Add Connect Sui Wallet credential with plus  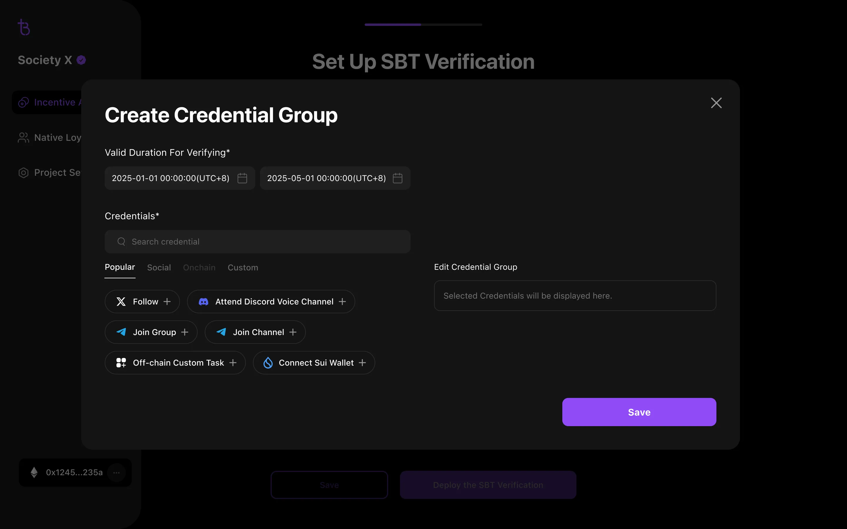pyautogui.click(x=363, y=363)
